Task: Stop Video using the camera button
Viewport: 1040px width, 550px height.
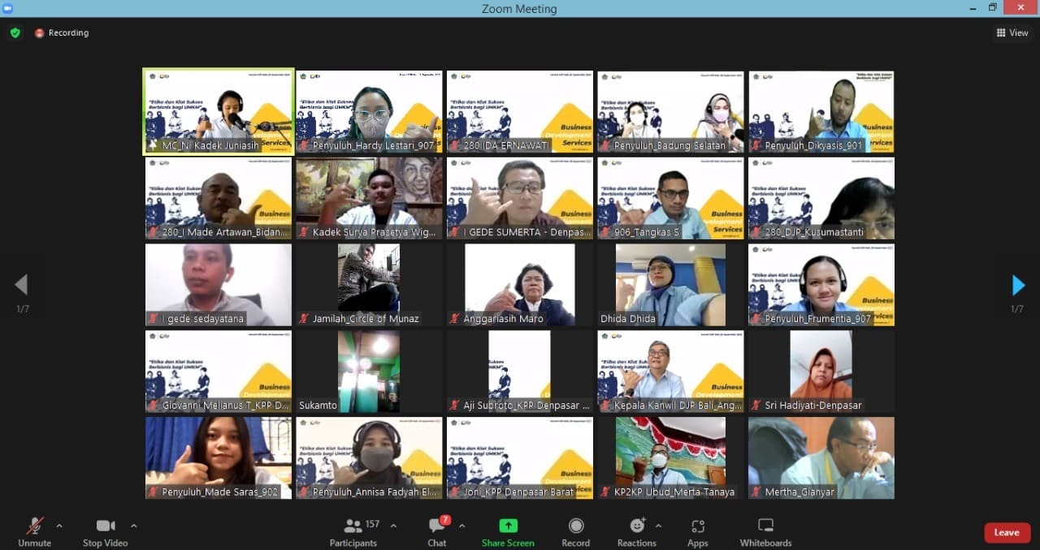Action: [105, 531]
